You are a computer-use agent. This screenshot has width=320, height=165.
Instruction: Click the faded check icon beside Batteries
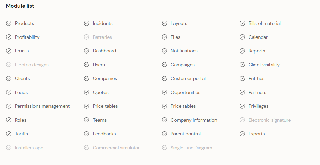point(86,37)
